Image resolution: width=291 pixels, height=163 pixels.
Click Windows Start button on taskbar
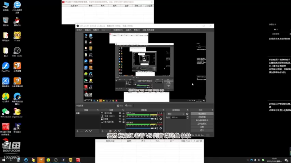point(4,160)
